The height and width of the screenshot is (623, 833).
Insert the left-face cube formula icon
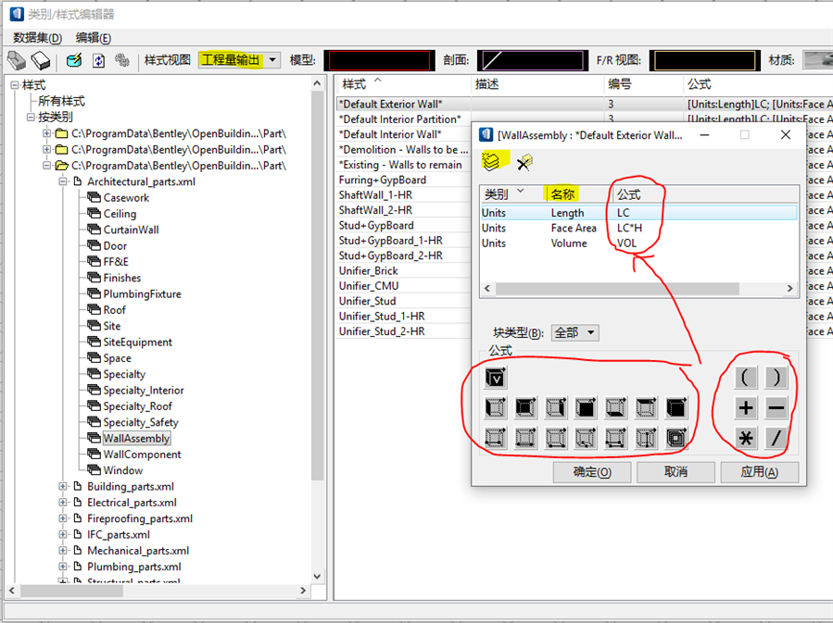tap(495, 407)
